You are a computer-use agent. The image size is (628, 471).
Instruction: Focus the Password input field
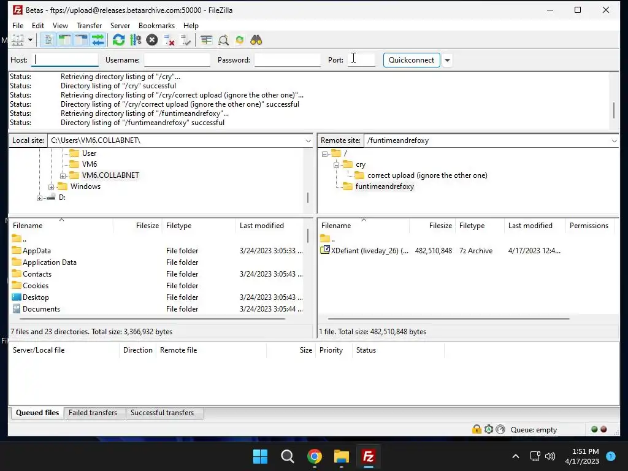tap(287, 59)
